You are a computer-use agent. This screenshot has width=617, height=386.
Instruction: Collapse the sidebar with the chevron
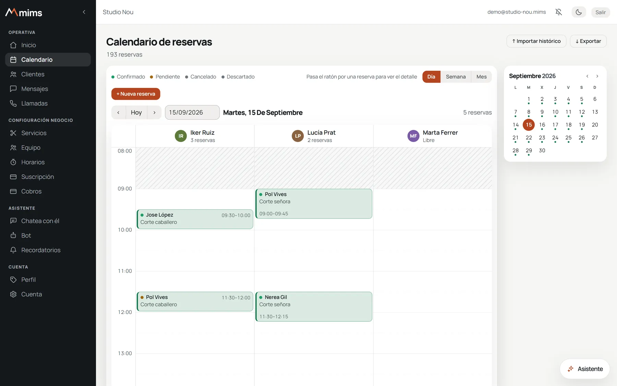(x=84, y=12)
